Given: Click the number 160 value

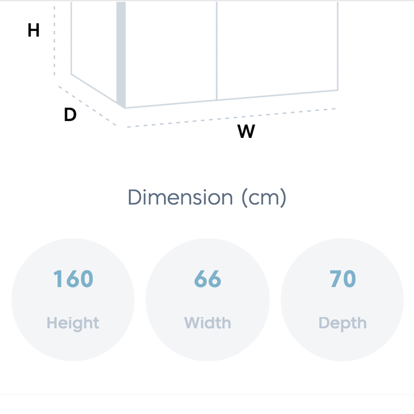Looking at the screenshot, I should 73,279.
